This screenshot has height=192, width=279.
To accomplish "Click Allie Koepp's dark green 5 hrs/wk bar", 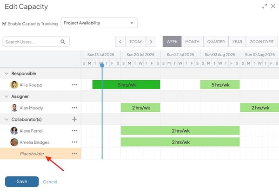I will point(126,85).
